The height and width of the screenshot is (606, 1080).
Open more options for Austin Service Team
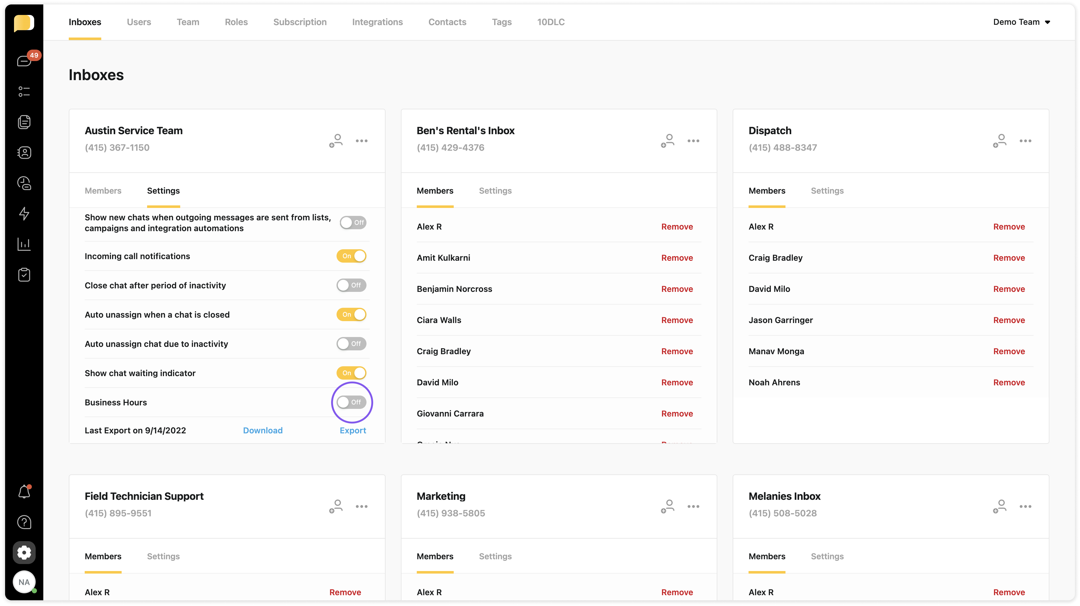[361, 141]
